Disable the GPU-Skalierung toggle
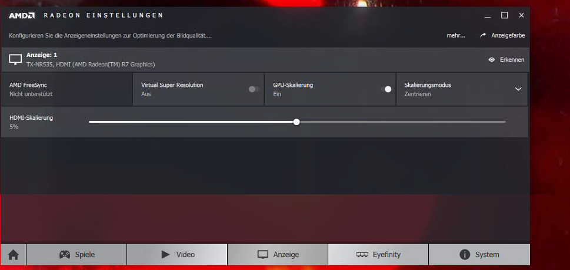This screenshot has width=570, height=270. click(x=386, y=89)
